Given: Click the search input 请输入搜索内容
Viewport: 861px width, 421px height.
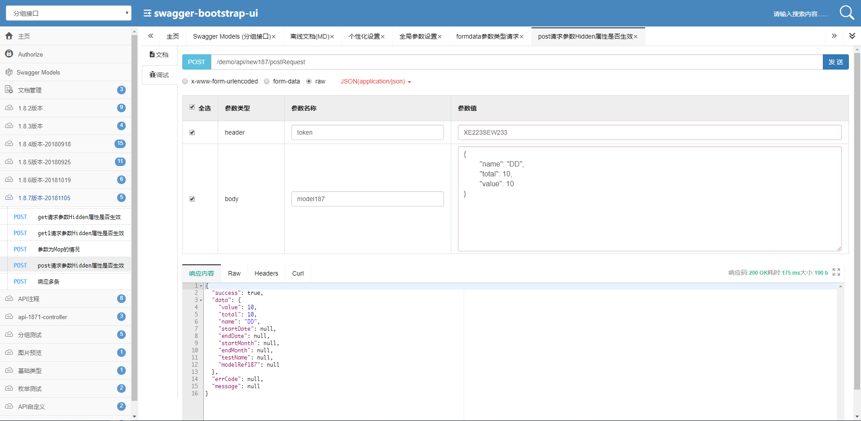Looking at the screenshot, I should tap(800, 14).
